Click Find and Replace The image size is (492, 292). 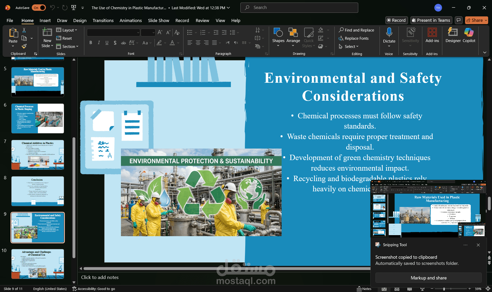tap(356, 30)
